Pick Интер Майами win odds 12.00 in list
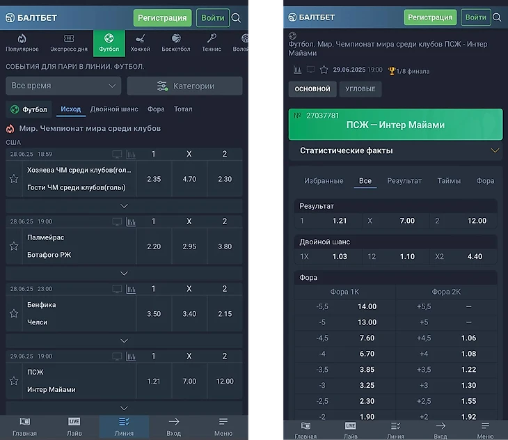Screen dimensions: 508x440 [x=225, y=382]
